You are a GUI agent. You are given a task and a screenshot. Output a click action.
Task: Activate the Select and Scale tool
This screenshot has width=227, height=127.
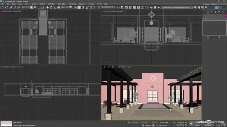pyautogui.click(x=55, y=7)
